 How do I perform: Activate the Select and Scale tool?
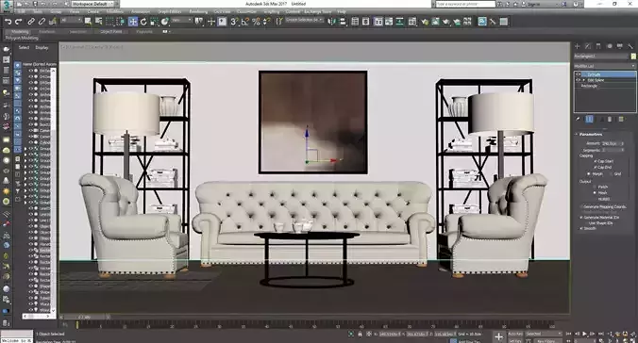click(154, 22)
